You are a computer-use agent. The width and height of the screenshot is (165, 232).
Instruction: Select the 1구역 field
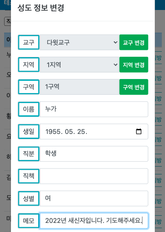80,87
